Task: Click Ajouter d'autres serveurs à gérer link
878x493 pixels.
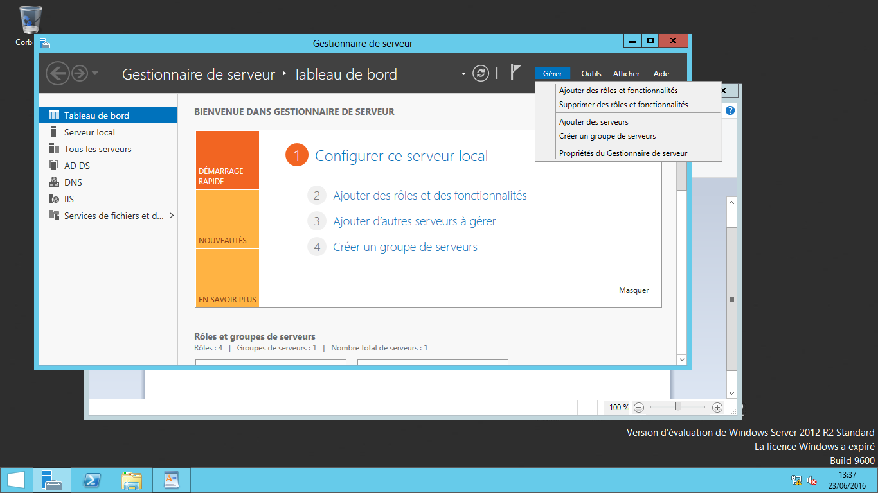Action: tap(415, 221)
